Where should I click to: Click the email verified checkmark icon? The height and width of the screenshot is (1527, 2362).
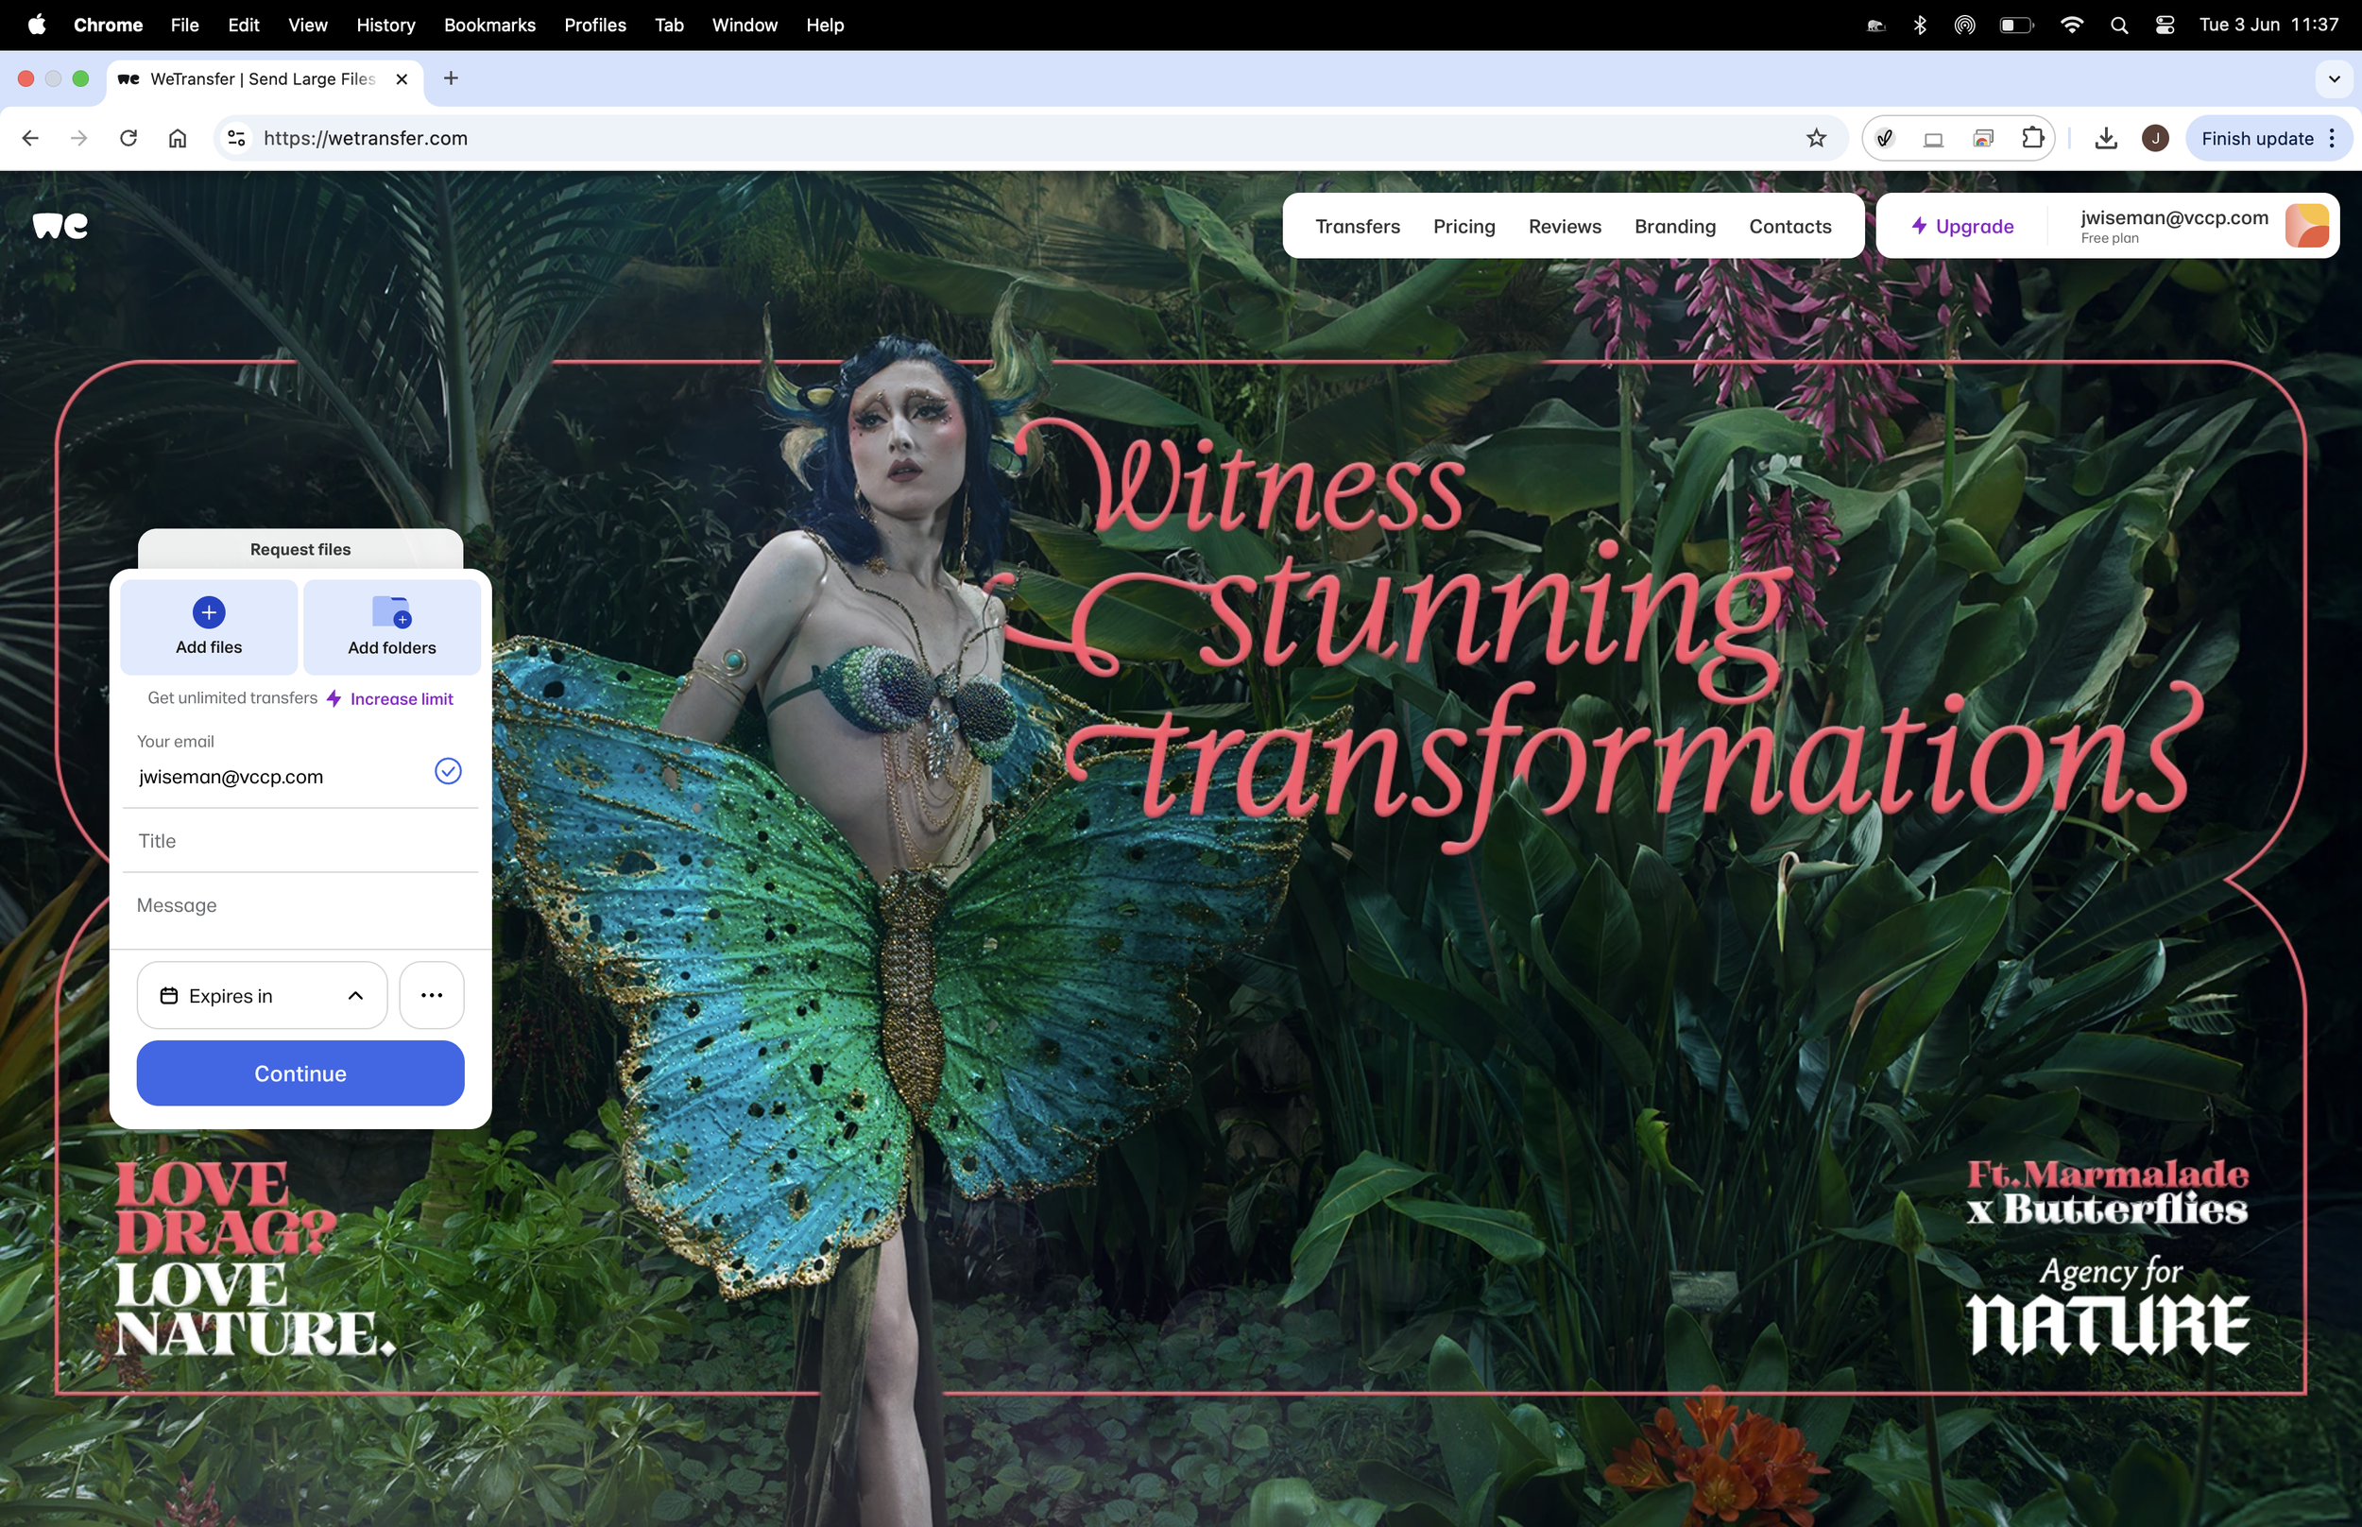pos(448,771)
